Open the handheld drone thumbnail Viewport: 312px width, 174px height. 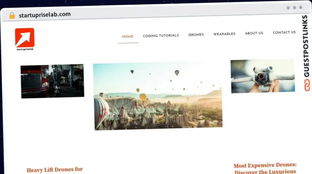[262, 76]
